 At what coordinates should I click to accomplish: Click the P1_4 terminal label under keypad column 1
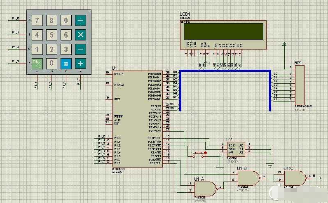point(36,85)
